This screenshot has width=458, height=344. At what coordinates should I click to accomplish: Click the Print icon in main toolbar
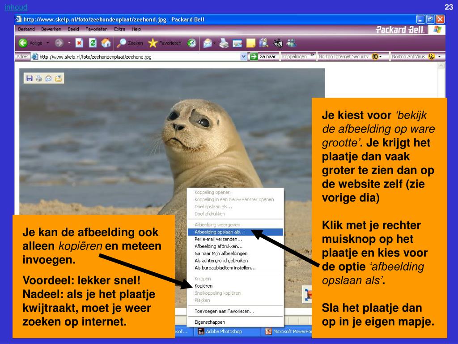[224, 43]
